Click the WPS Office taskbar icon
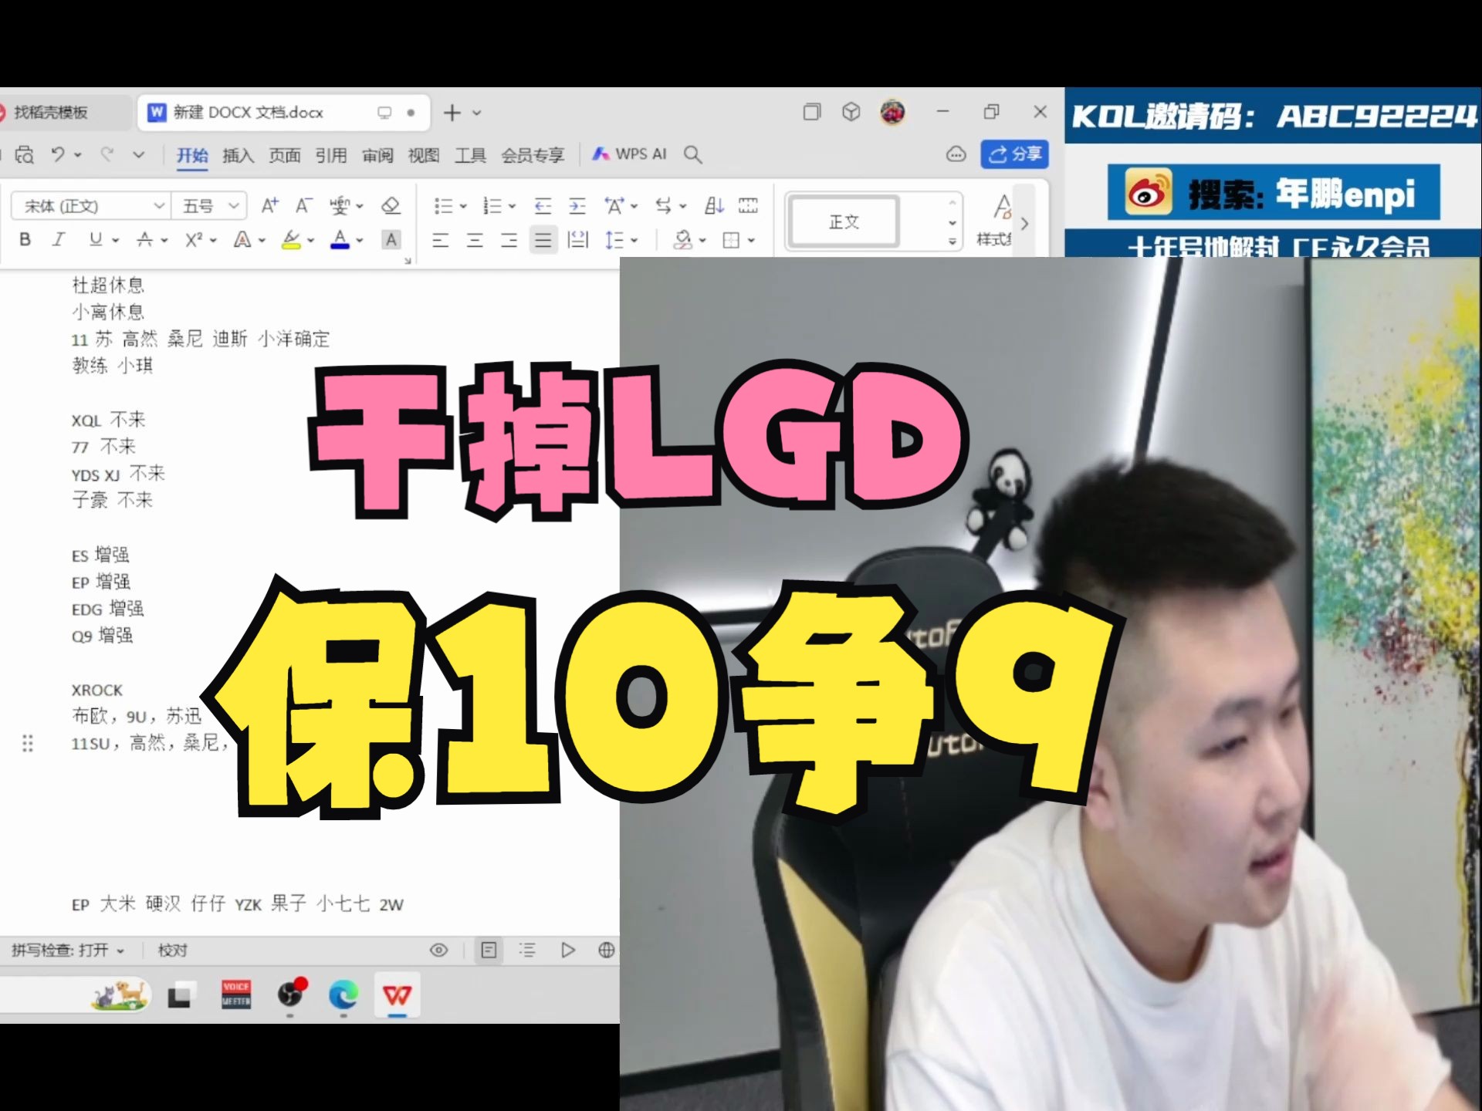The image size is (1482, 1111). (397, 995)
